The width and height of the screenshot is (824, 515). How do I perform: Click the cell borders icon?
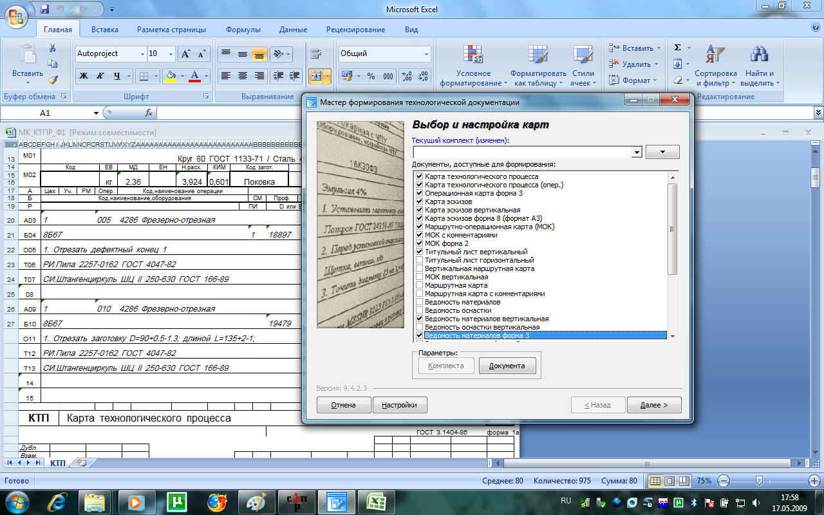pyautogui.click(x=144, y=76)
